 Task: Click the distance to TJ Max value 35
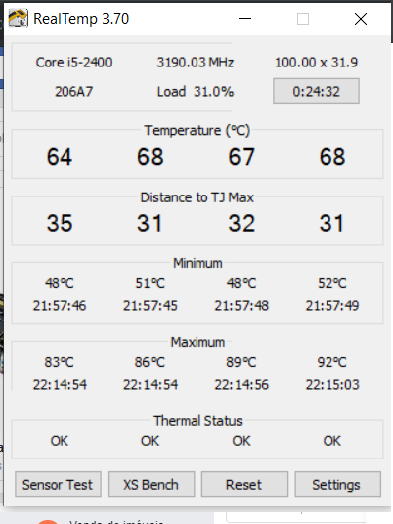click(x=60, y=223)
